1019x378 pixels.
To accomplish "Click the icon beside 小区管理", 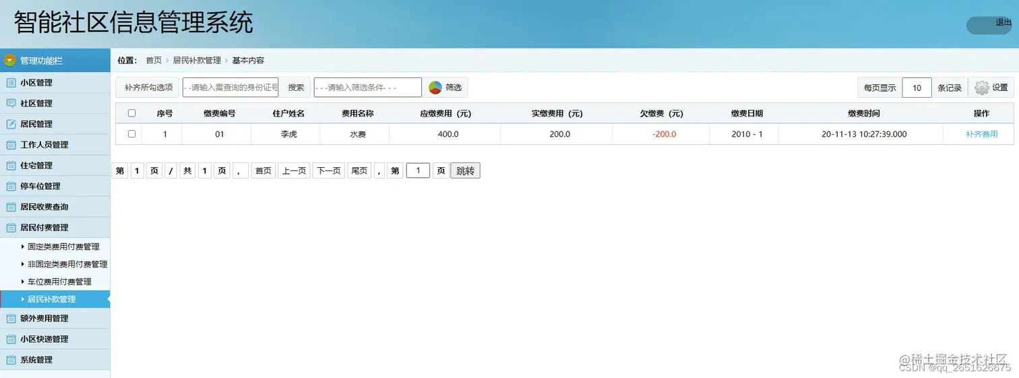I will click(11, 83).
